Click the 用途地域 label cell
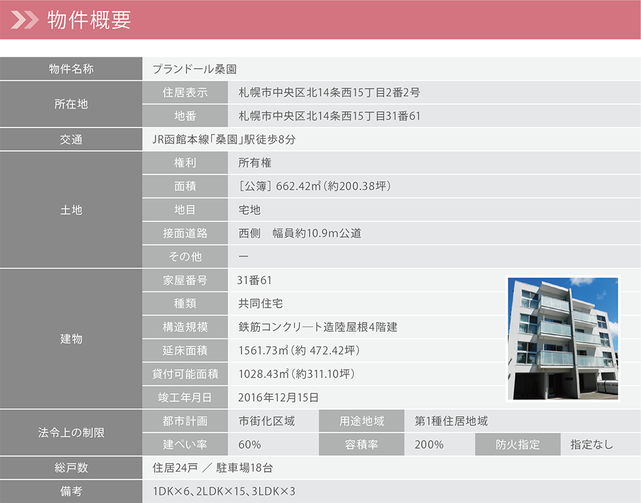 tap(361, 421)
